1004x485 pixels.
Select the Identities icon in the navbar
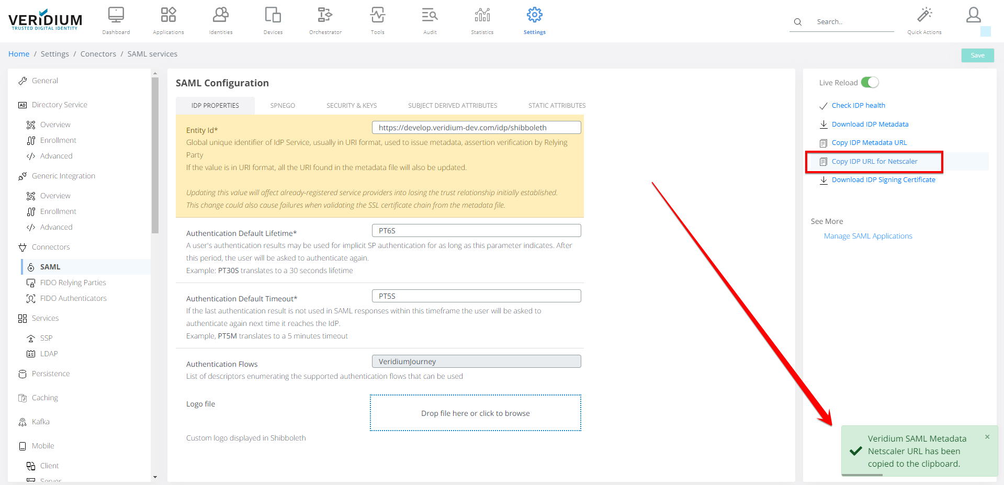pyautogui.click(x=220, y=20)
